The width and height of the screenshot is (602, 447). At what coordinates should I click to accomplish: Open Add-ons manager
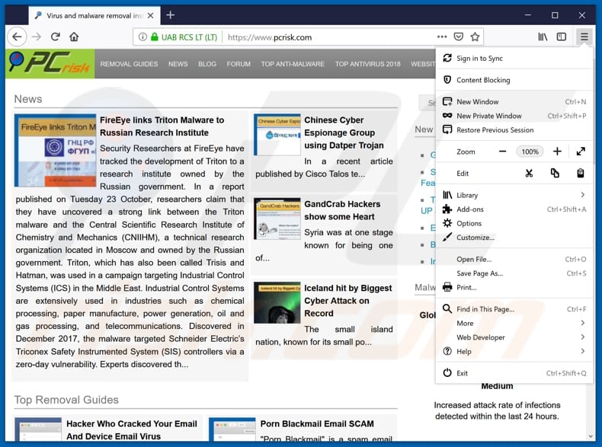click(514, 209)
